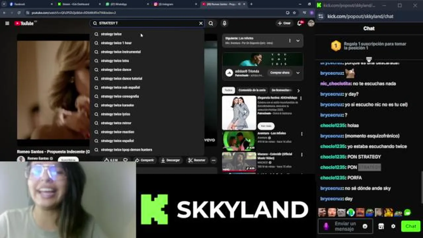Open more video actions ellipsis
The image size is (423, 238).
213,160
